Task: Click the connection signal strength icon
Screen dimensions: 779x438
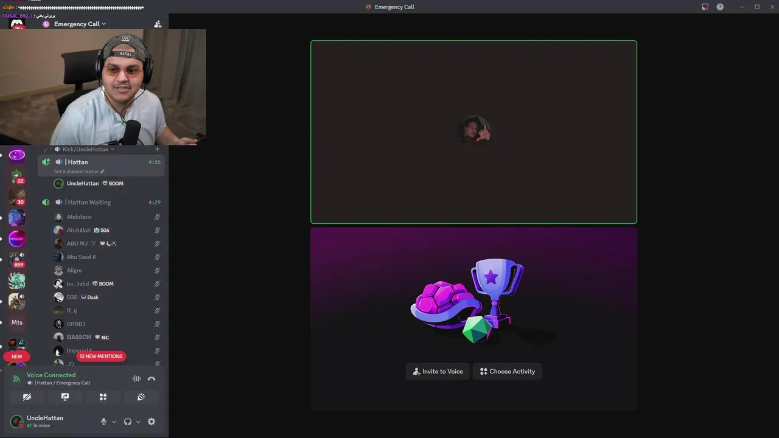Action: click(16, 378)
